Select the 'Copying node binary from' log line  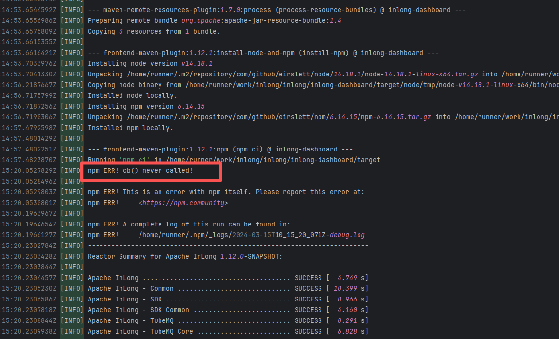click(x=312, y=85)
